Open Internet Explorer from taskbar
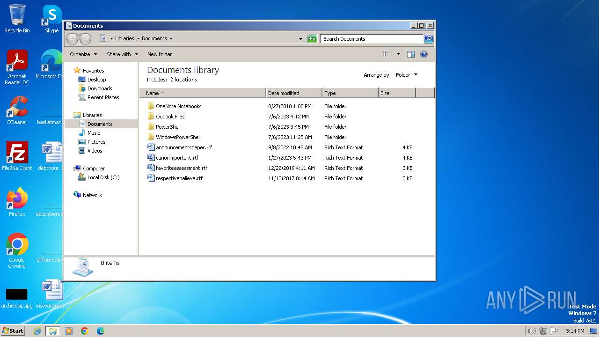The height and width of the screenshot is (337, 599). 37,331
